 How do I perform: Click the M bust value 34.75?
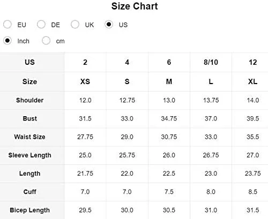click(169, 118)
